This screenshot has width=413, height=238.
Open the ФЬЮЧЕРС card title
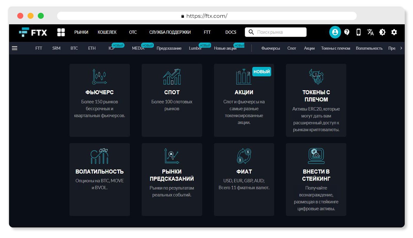point(99,92)
